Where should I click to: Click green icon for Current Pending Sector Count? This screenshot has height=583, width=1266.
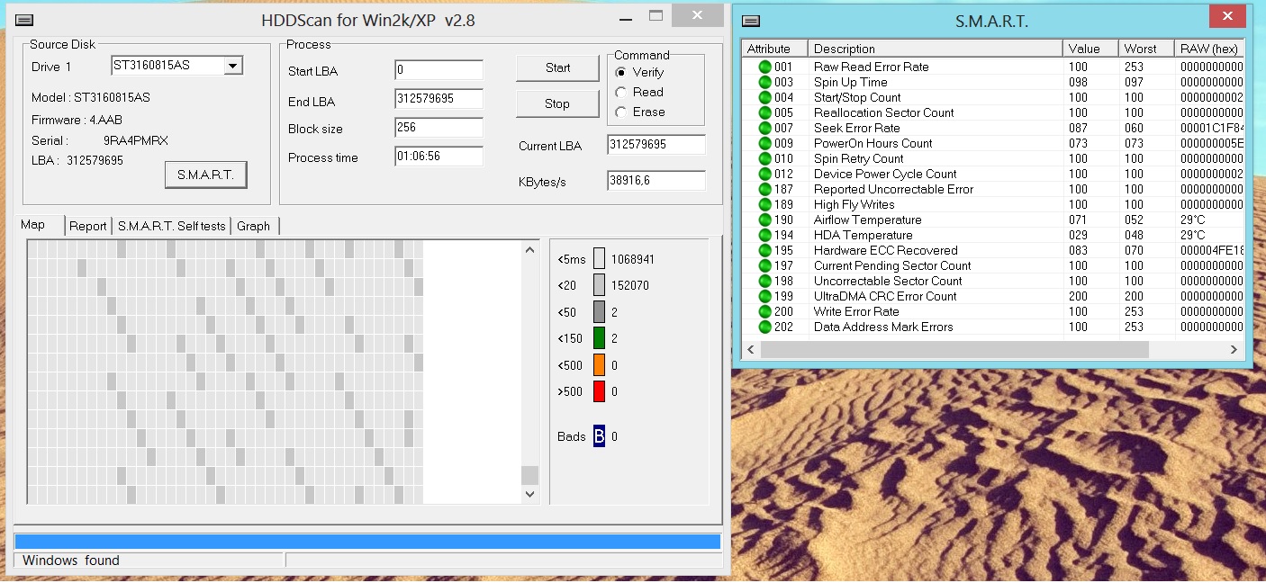(x=764, y=265)
